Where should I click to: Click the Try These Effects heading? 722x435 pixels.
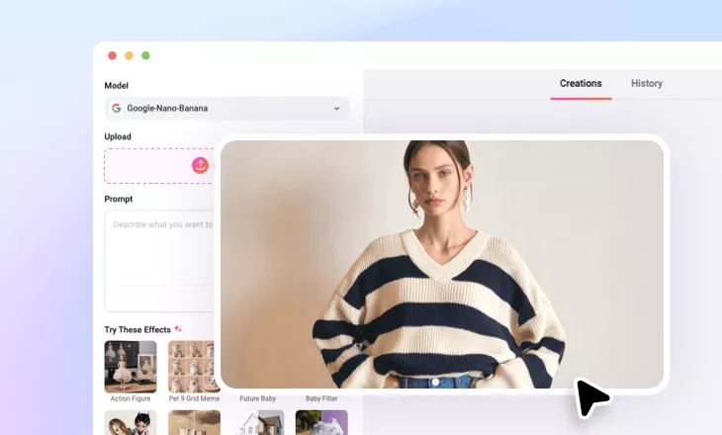(x=137, y=329)
